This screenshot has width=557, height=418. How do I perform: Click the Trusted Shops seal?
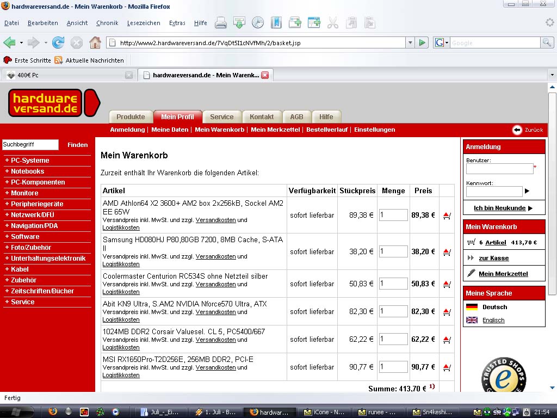coord(504,374)
